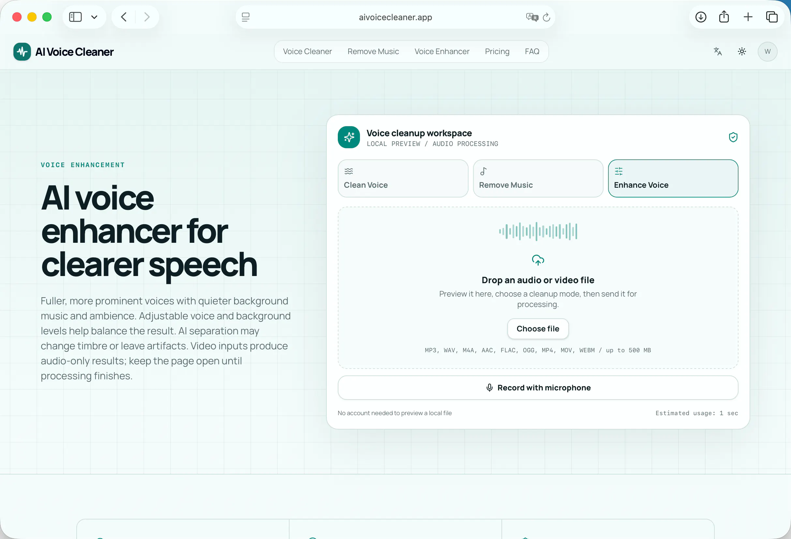Screen dimensions: 791x539
Task: Click the waveform graphic in the drop zone
Action: coord(538,231)
